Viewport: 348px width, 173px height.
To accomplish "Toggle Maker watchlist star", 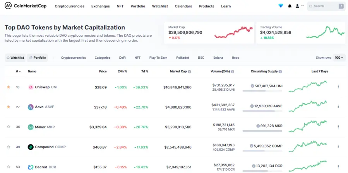I will [9, 127].
